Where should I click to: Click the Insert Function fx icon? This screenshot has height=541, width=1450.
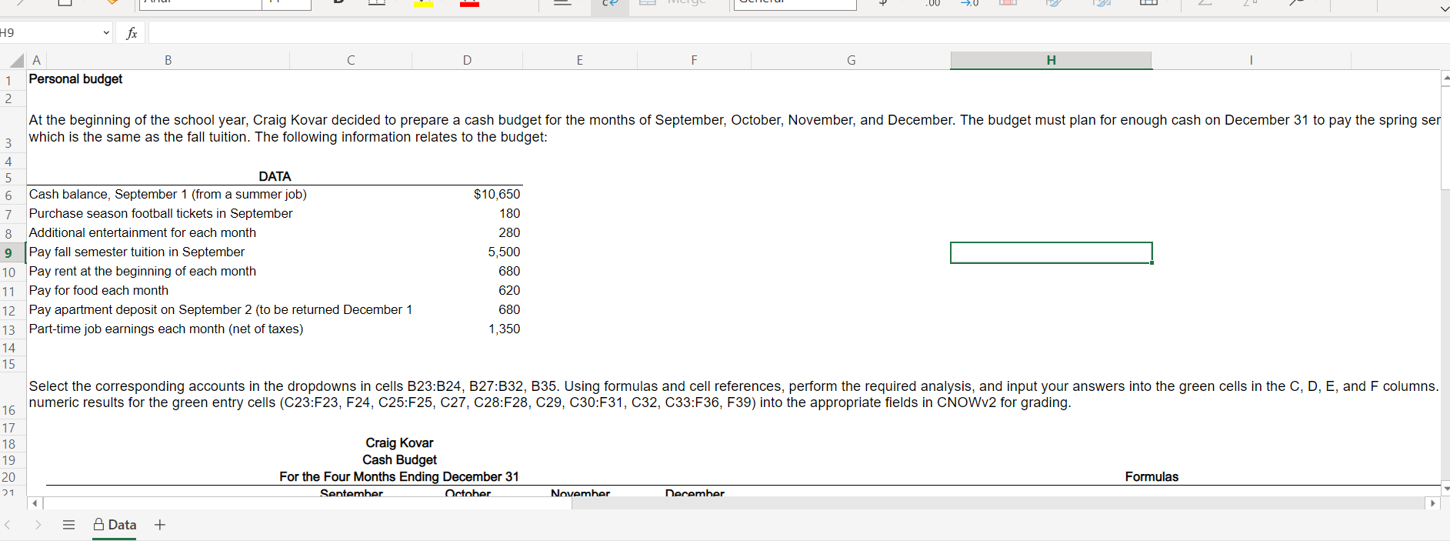point(132,32)
